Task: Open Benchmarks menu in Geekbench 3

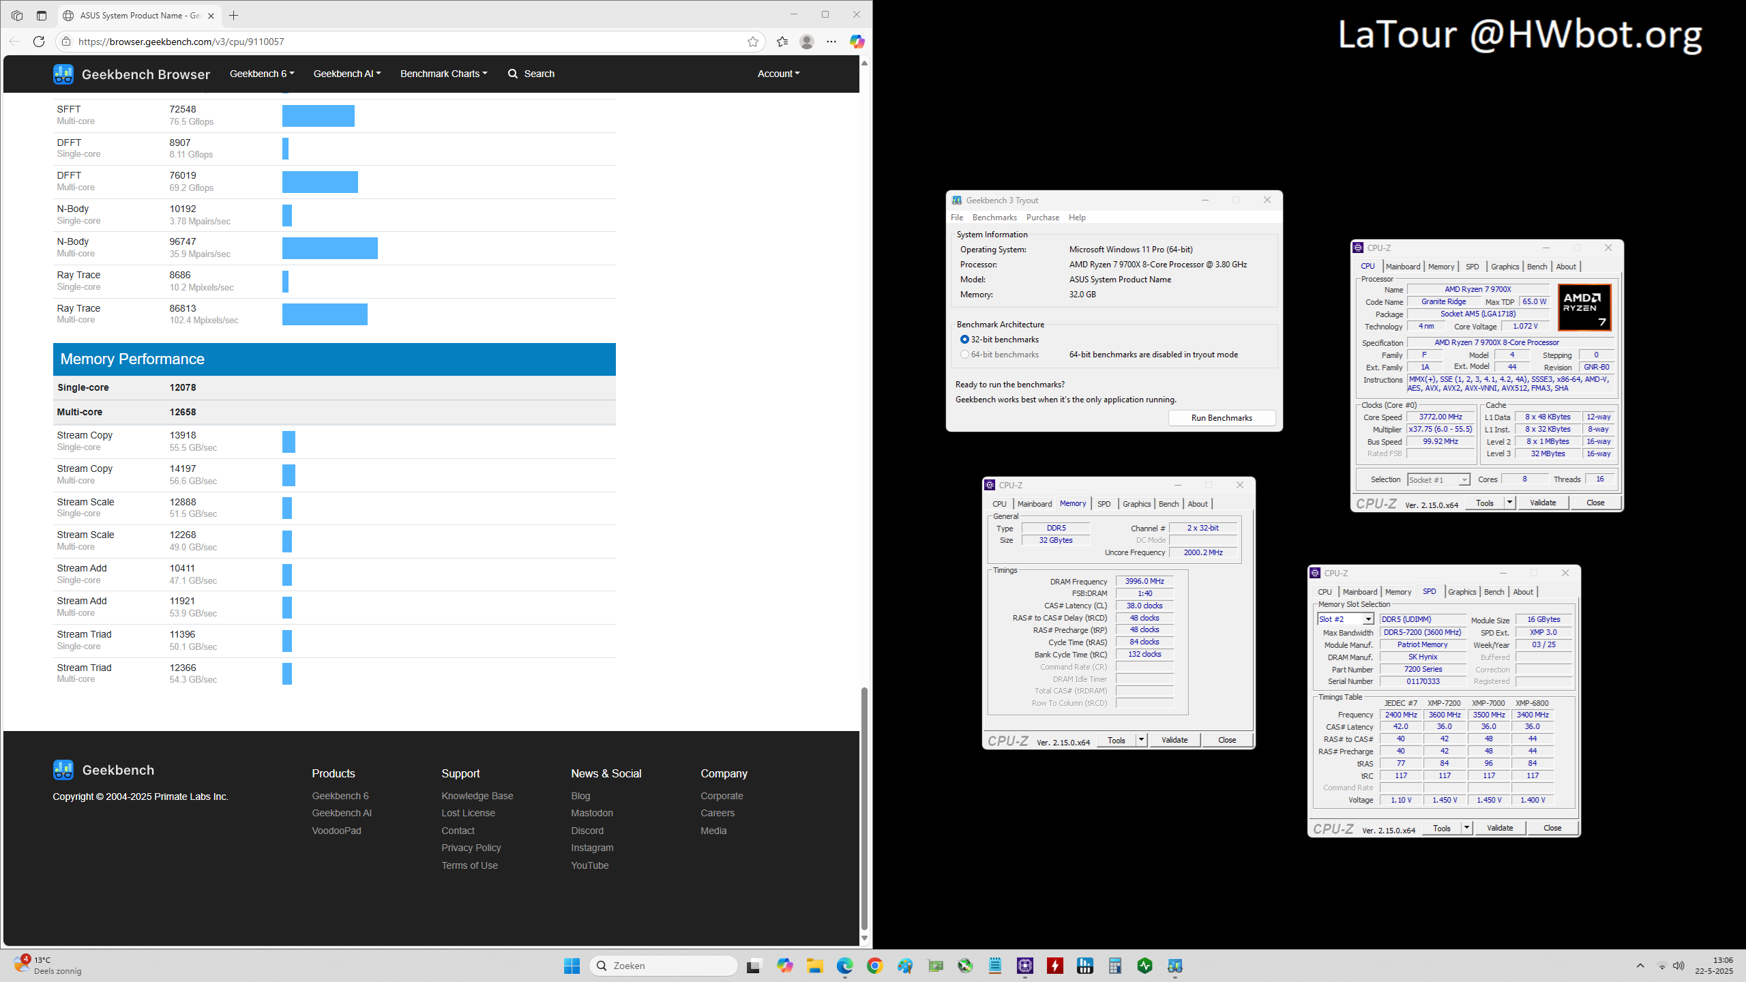Action: pos(994,218)
